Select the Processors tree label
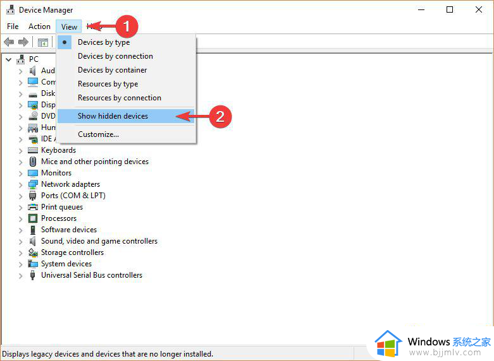The height and width of the screenshot is (361, 494). tap(59, 218)
